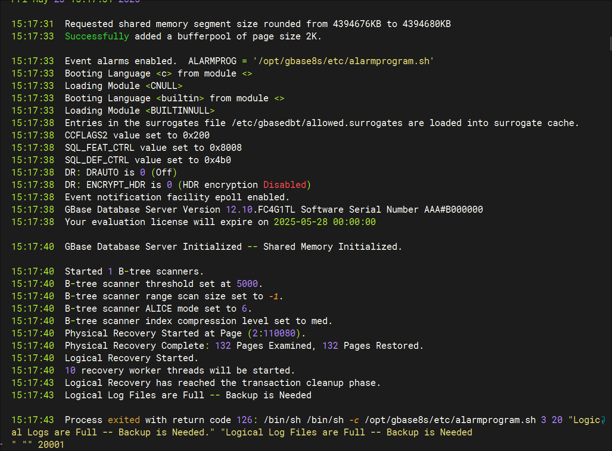Click the line-wrap indicator icon after "Logic"
Image resolution: width=612 pixels, height=451 pixels.
coord(604,420)
